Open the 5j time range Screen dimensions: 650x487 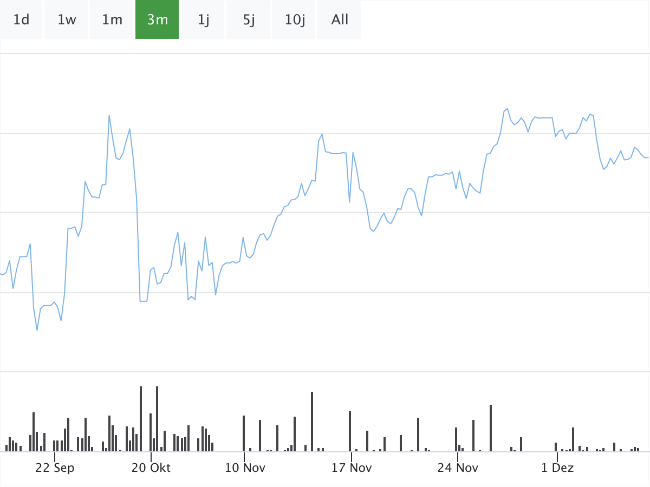(x=249, y=20)
